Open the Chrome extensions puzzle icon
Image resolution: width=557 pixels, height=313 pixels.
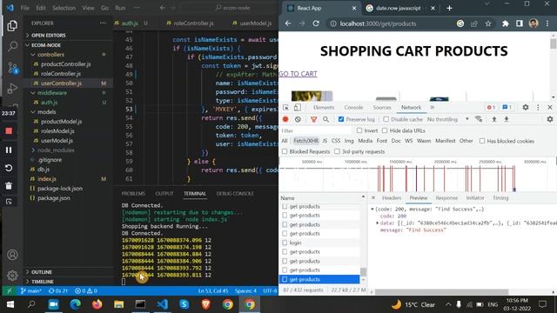[505, 23]
